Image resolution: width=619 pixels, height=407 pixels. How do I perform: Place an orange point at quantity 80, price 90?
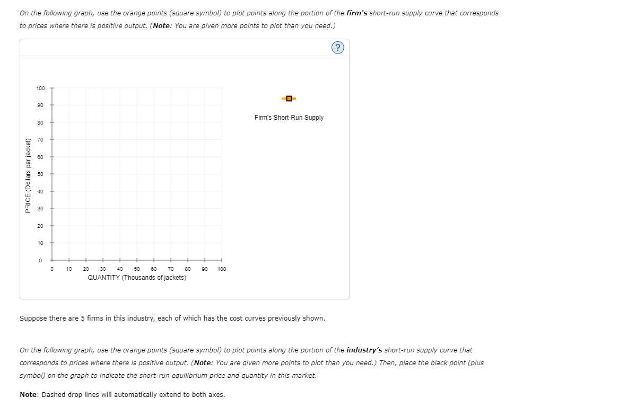tap(187, 105)
